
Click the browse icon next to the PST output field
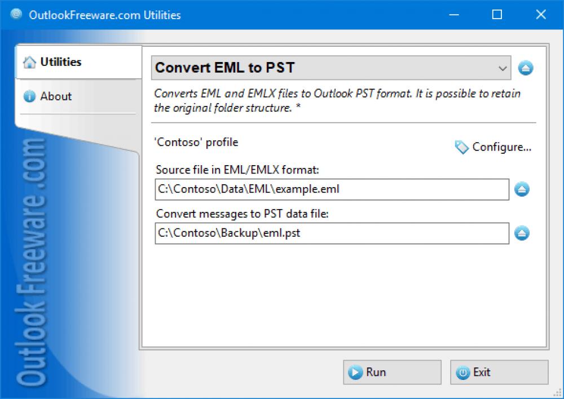(x=522, y=233)
